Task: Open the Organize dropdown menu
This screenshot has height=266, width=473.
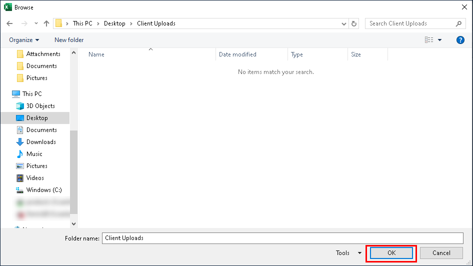Action: 23,40
